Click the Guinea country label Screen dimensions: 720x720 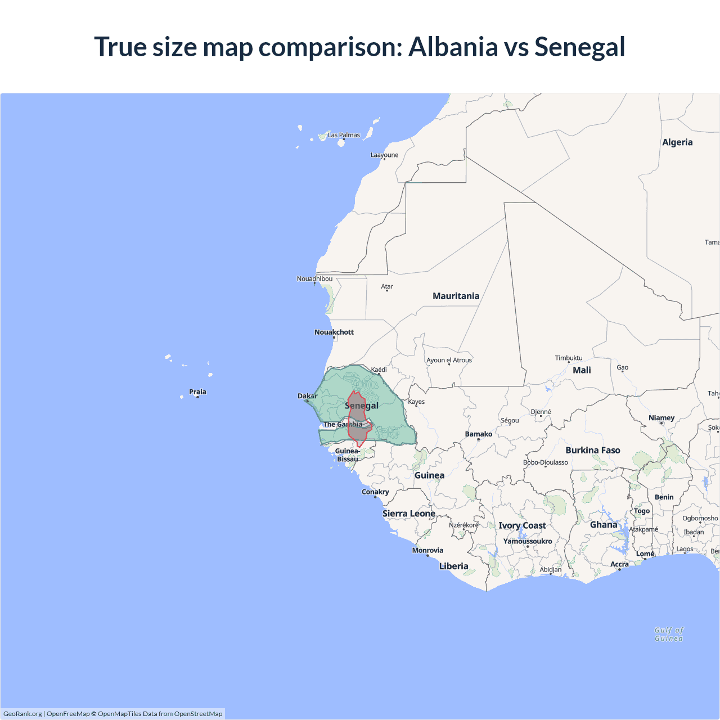pos(429,475)
